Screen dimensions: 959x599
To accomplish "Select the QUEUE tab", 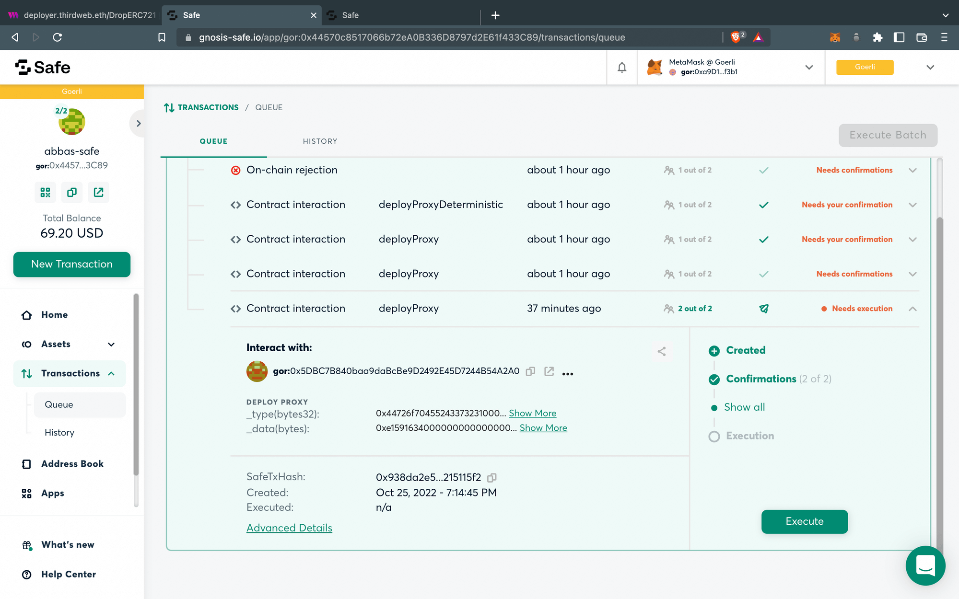I will point(214,141).
